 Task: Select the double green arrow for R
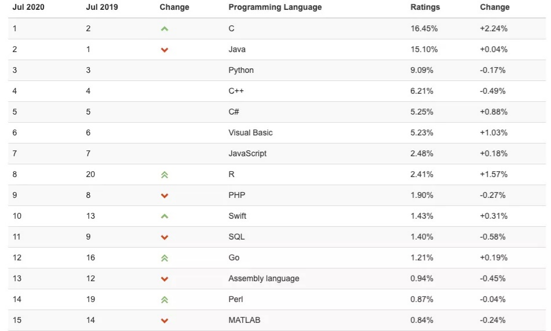pyautogui.click(x=164, y=175)
